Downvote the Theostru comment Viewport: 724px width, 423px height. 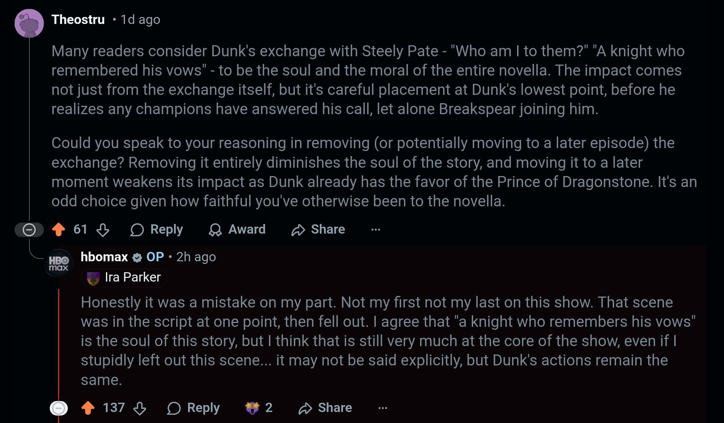pos(103,230)
